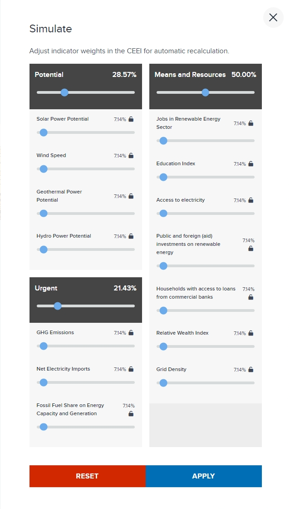
Task: Unlock the Grid Density weight
Action: [251, 369]
